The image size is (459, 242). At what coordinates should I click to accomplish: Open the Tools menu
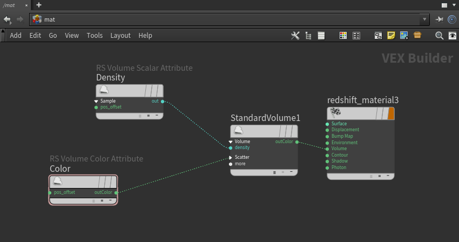click(x=94, y=36)
